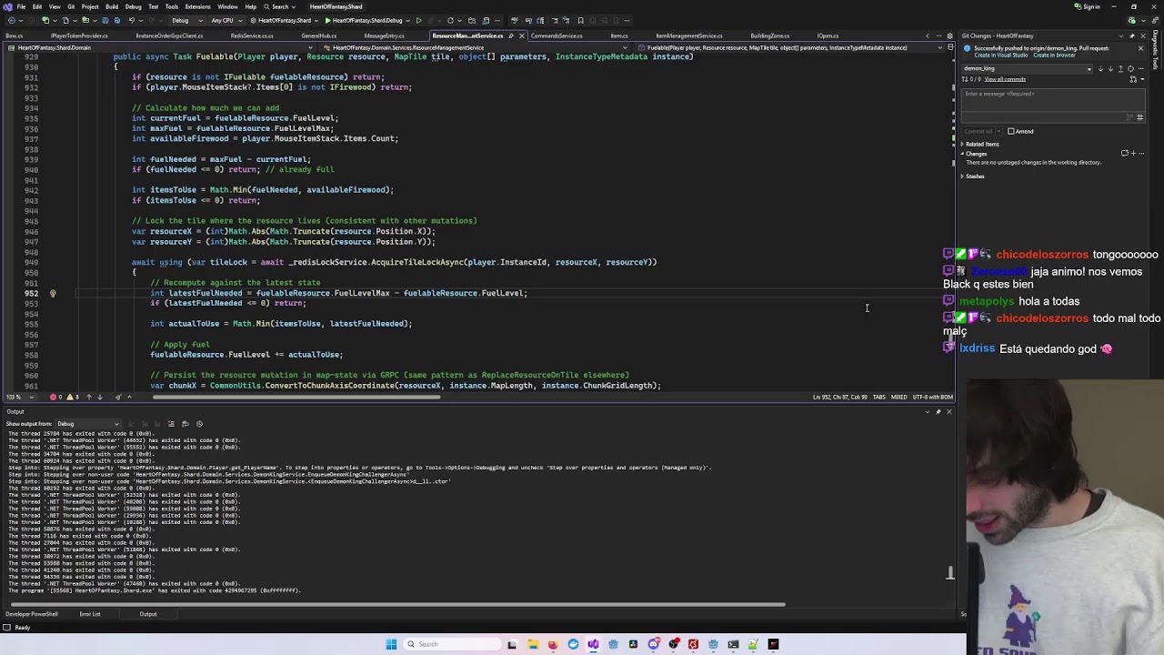Screen dimensions: 1164x655
Task: Click the Visual Studio taskbar icon
Action: click(593, 644)
